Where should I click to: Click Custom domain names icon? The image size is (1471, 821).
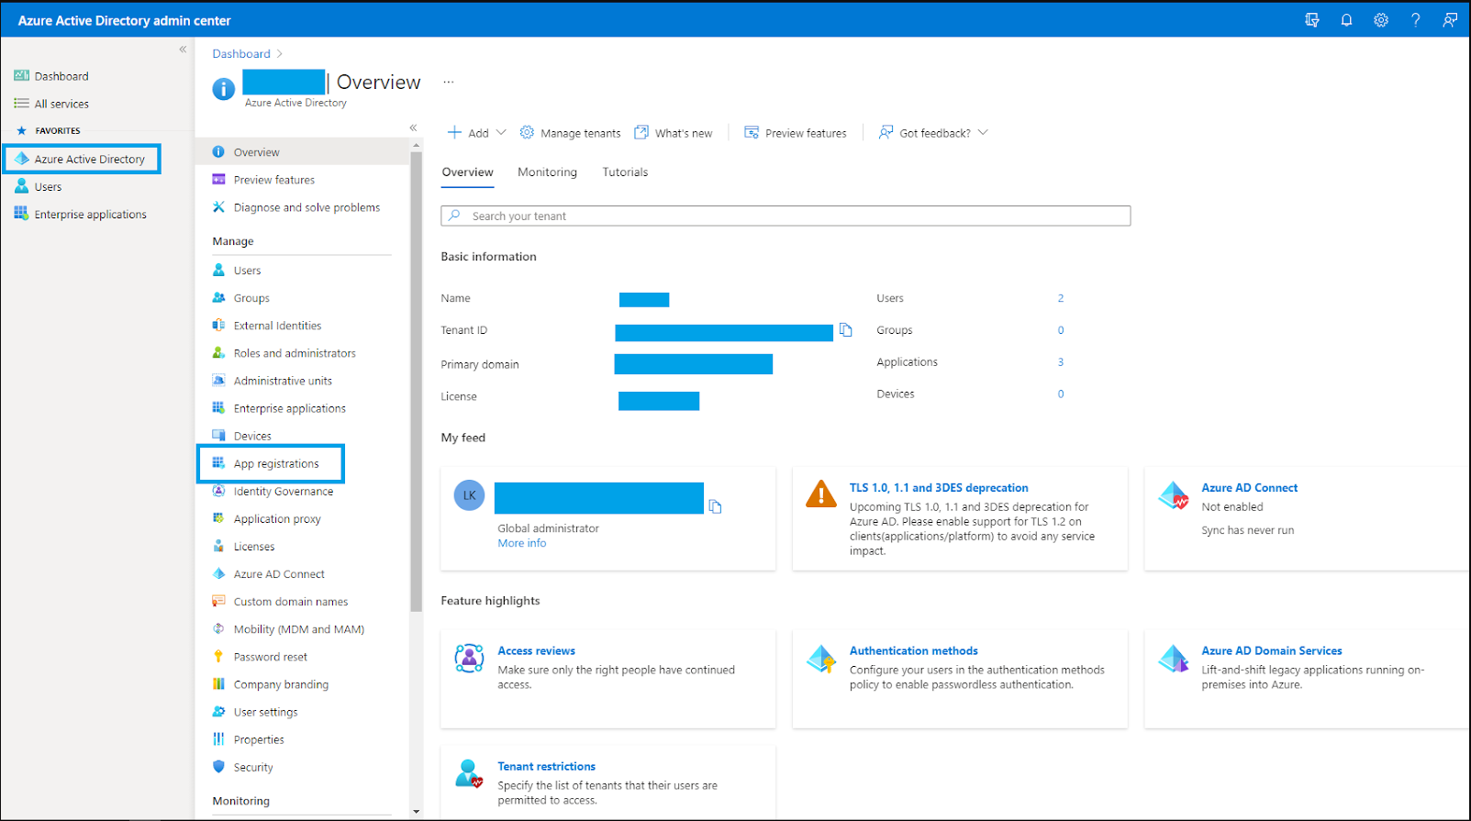tap(218, 602)
